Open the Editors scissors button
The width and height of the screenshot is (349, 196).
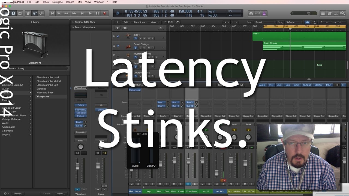[41, 13]
